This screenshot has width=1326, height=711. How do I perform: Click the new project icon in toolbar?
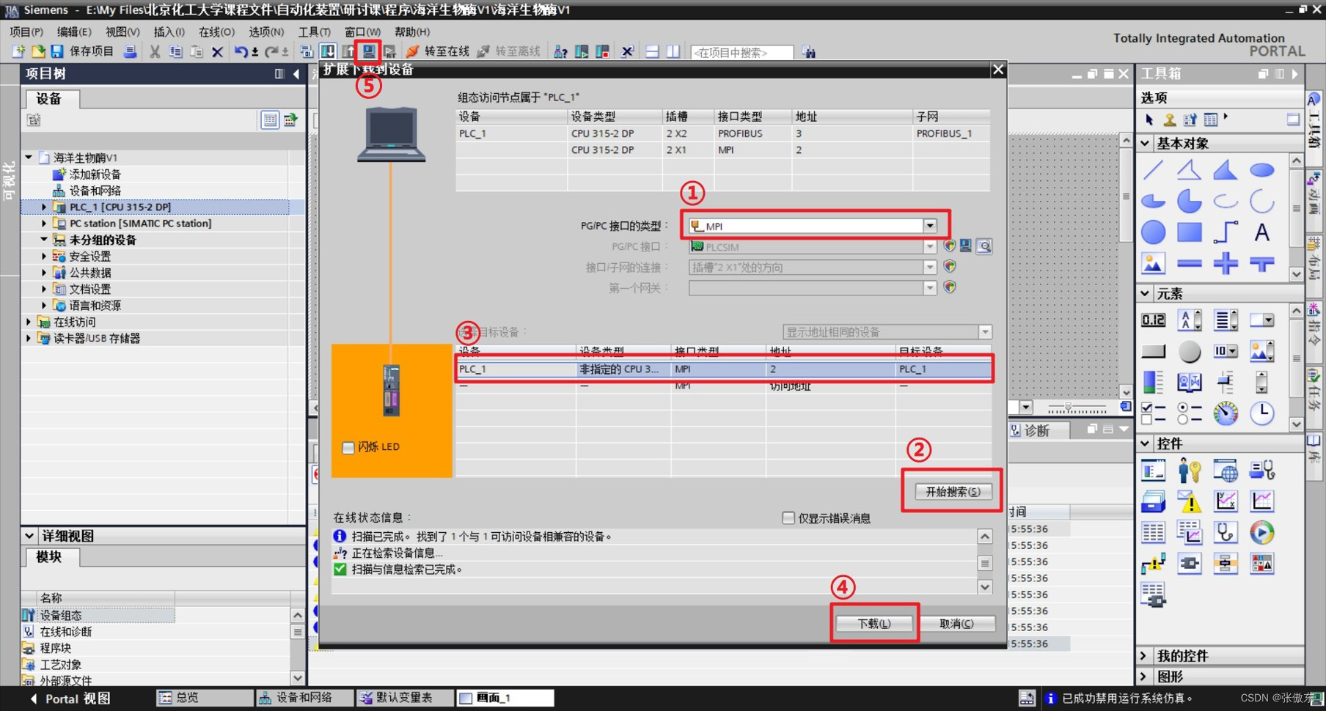click(x=18, y=51)
